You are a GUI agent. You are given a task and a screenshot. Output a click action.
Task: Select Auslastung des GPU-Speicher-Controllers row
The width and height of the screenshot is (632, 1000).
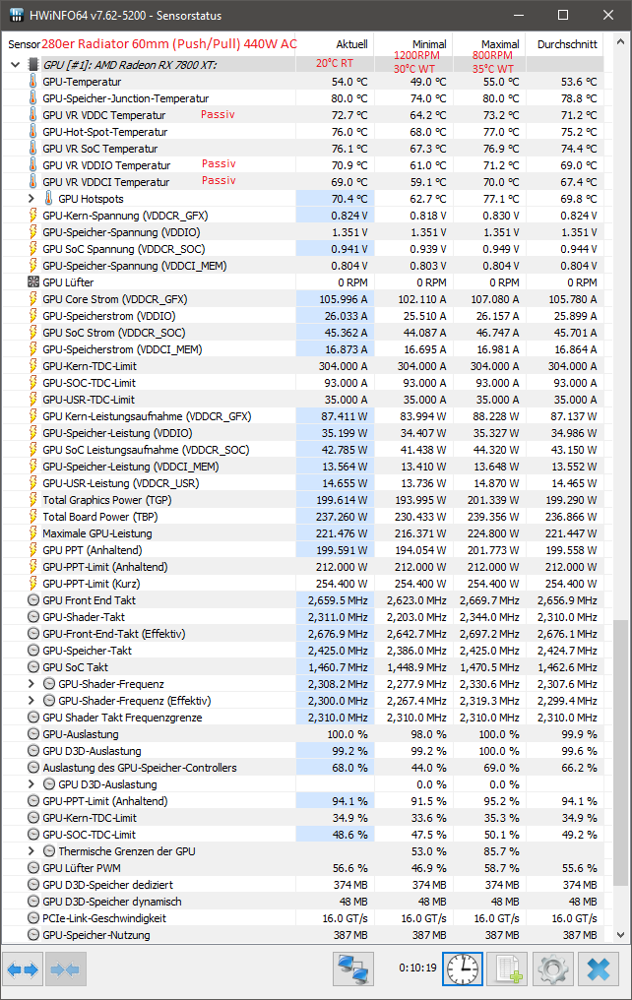[303, 767]
